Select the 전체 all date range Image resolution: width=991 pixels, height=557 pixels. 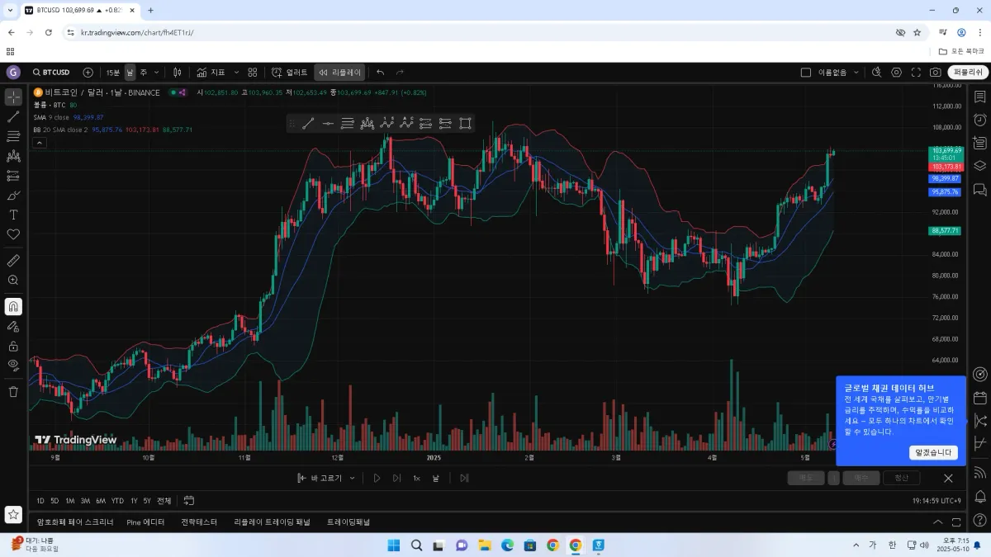click(164, 501)
